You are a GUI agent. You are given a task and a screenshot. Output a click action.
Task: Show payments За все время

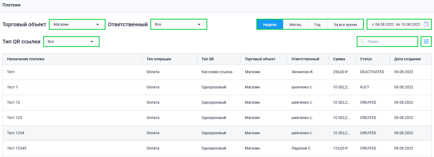[x=345, y=25]
